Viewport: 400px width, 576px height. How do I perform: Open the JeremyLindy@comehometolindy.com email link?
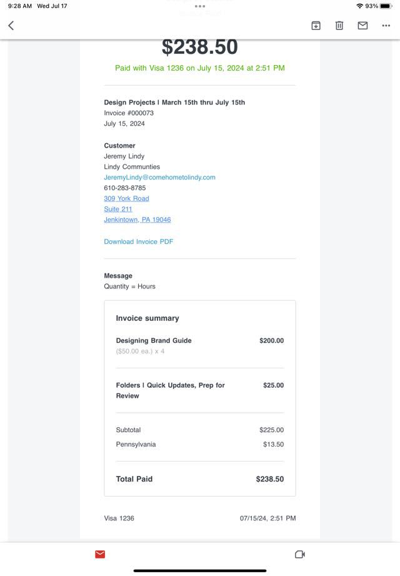[159, 178]
